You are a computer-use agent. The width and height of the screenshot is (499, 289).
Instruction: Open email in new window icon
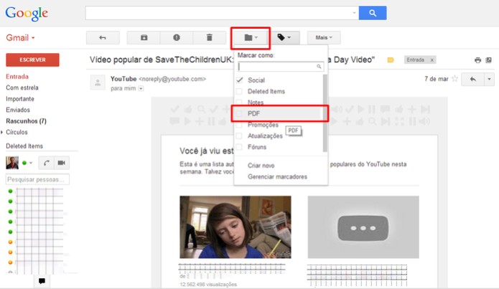click(x=488, y=60)
